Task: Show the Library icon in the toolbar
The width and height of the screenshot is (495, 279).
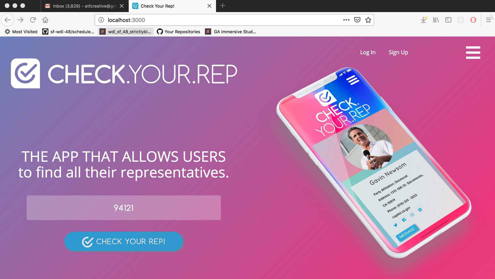Action: click(436, 20)
